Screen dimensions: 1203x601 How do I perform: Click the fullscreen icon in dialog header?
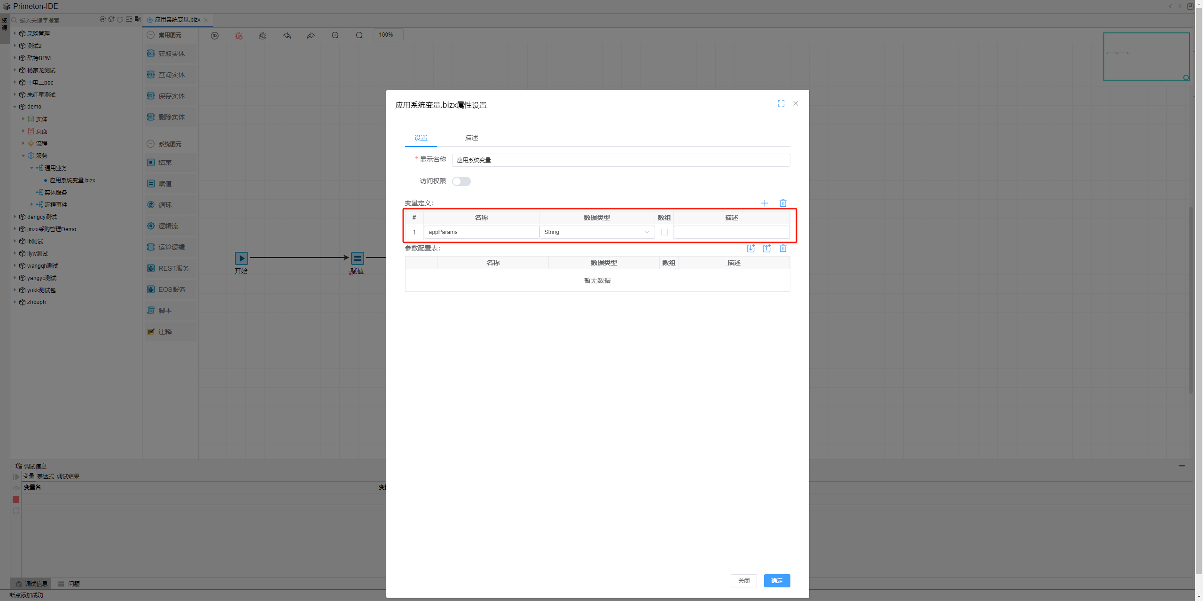pos(781,103)
